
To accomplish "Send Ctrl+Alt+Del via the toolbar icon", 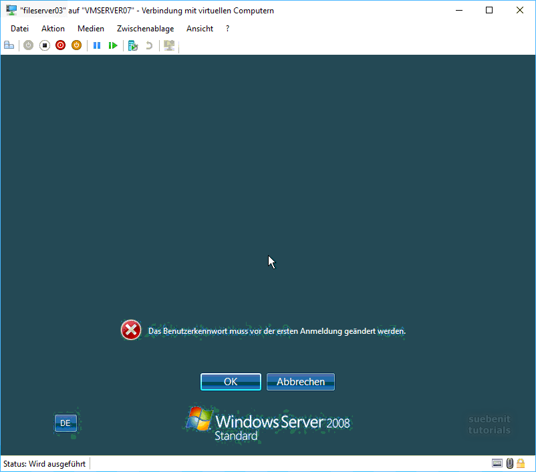I will [9, 45].
